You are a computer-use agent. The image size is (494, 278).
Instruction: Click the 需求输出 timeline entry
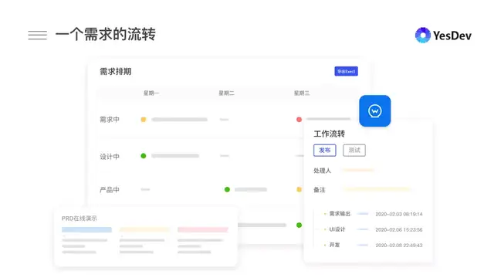tap(340, 214)
